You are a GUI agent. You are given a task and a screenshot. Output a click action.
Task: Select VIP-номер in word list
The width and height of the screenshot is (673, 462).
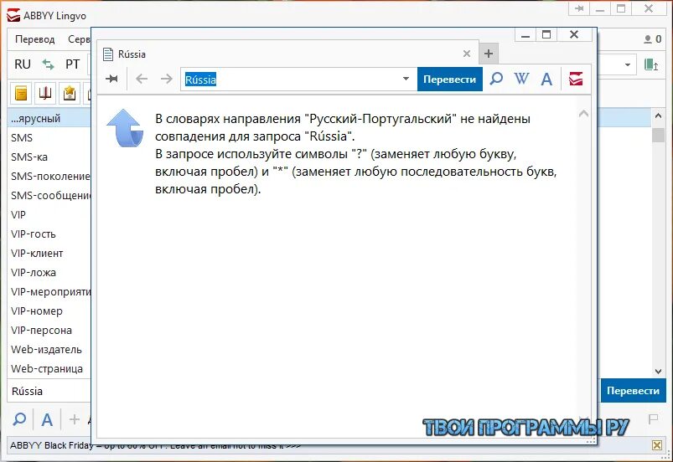(49, 311)
